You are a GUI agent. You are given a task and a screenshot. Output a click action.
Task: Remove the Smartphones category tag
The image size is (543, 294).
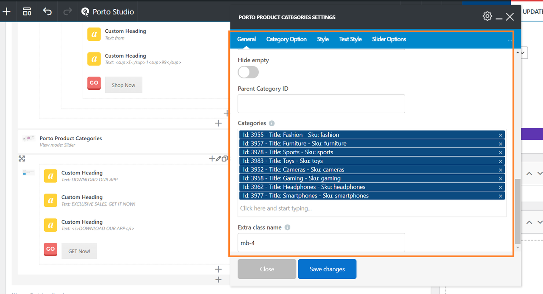[501, 196]
